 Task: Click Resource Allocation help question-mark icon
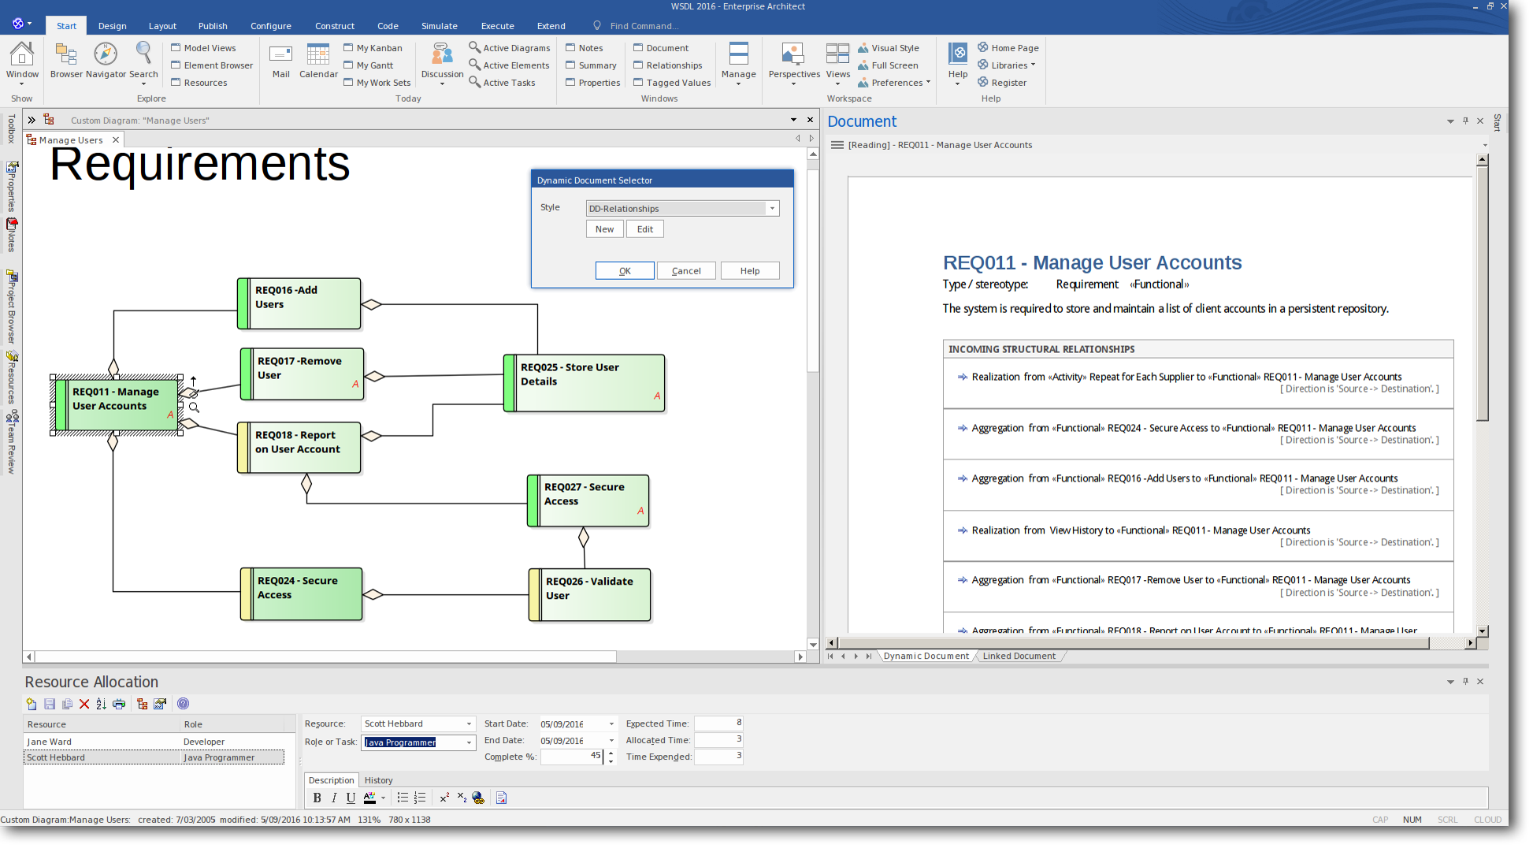[184, 704]
